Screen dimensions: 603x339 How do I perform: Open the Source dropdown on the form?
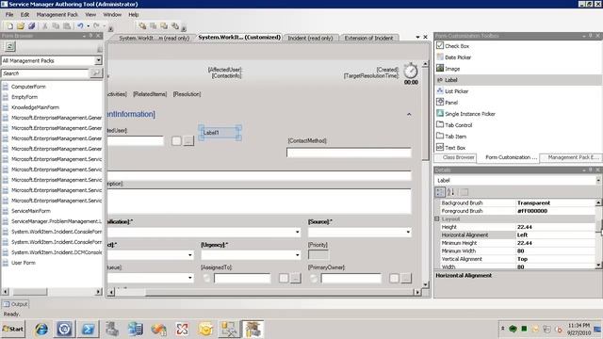point(408,233)
